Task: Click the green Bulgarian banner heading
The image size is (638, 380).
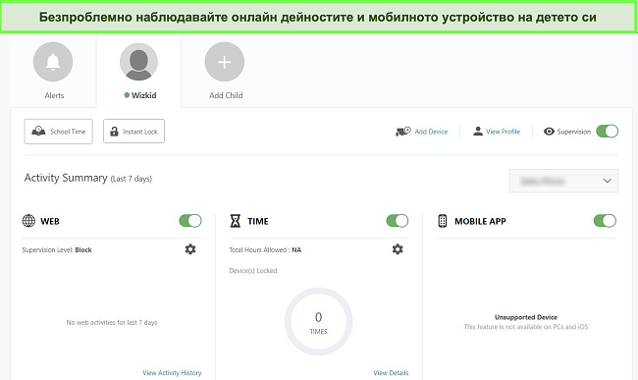Action: tap(318, 17)
